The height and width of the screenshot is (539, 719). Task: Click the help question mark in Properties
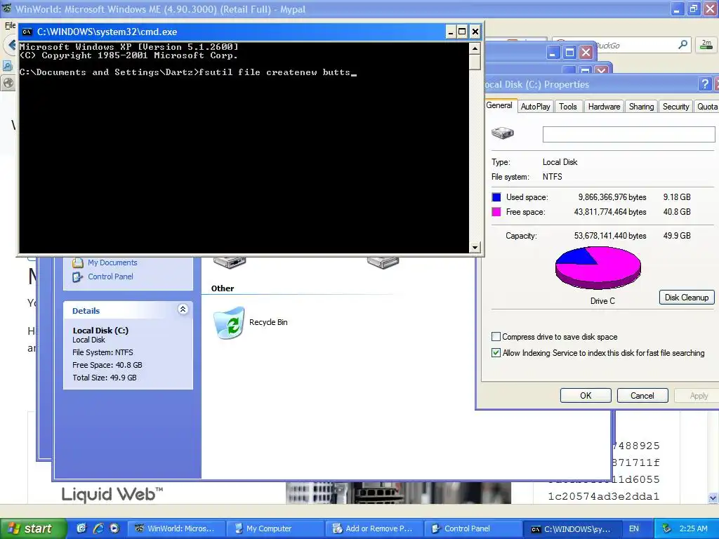click(x=705, y=84)
